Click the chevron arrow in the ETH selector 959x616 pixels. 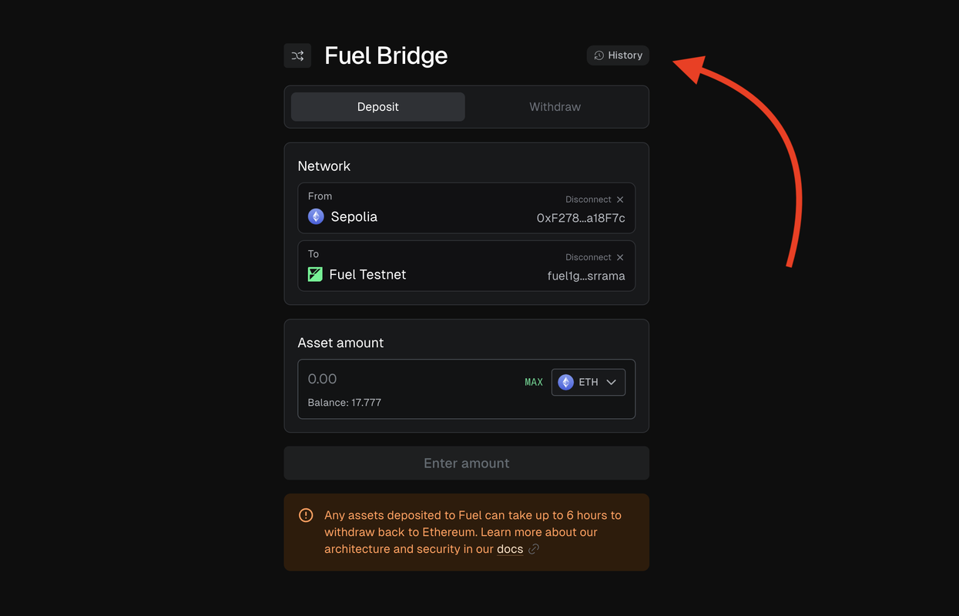click(611, 382)
